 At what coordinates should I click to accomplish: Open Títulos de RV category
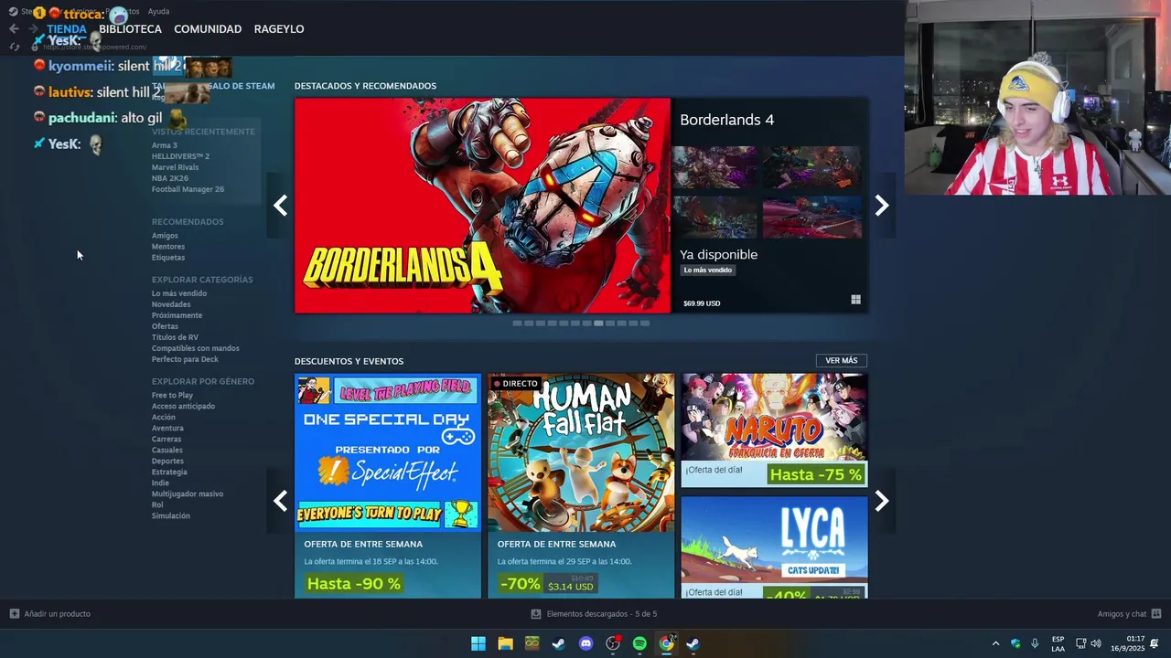(x=175, y=337)
